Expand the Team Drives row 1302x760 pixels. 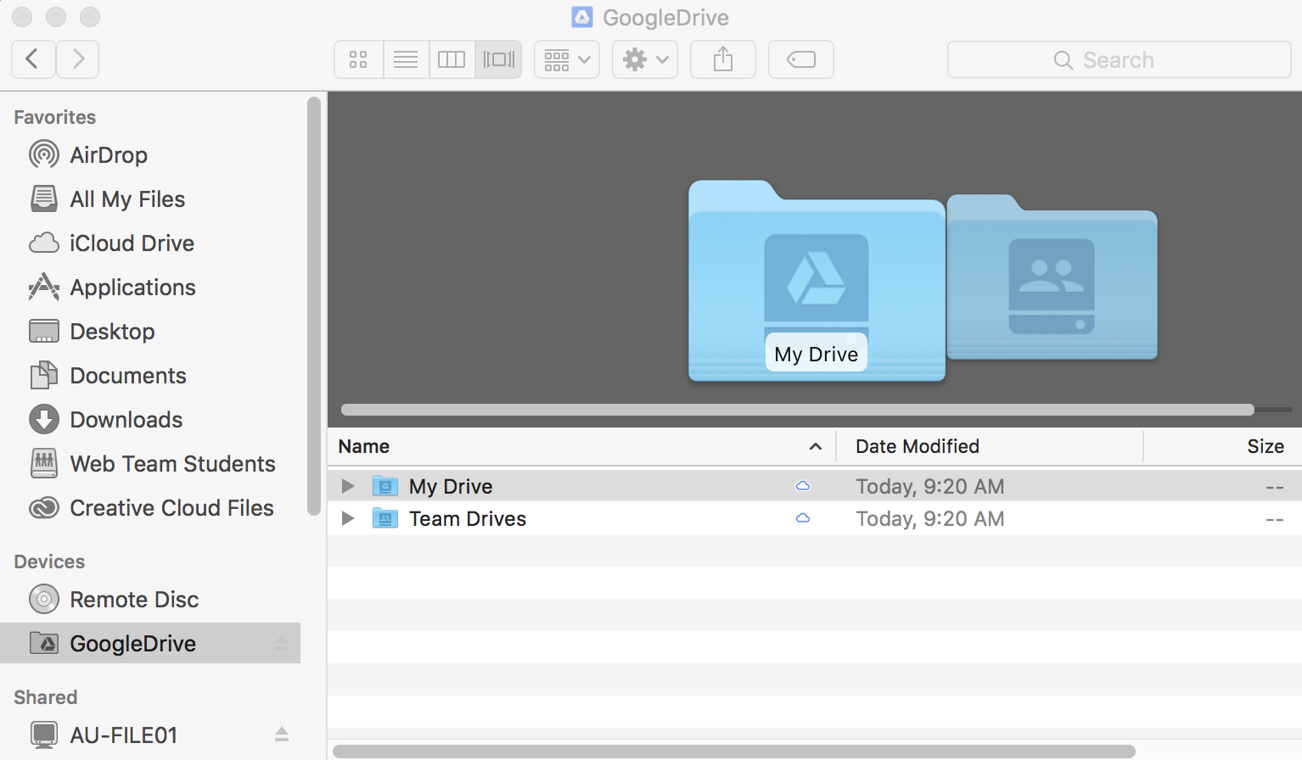pyautogui.click(x=347, y=518)
